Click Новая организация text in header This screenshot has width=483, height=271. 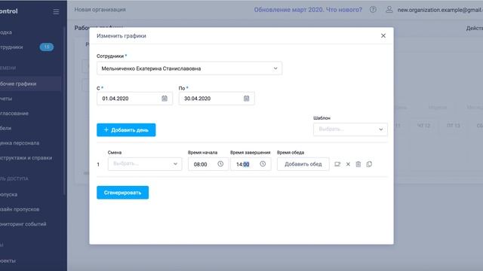click(x=100, y=10)
